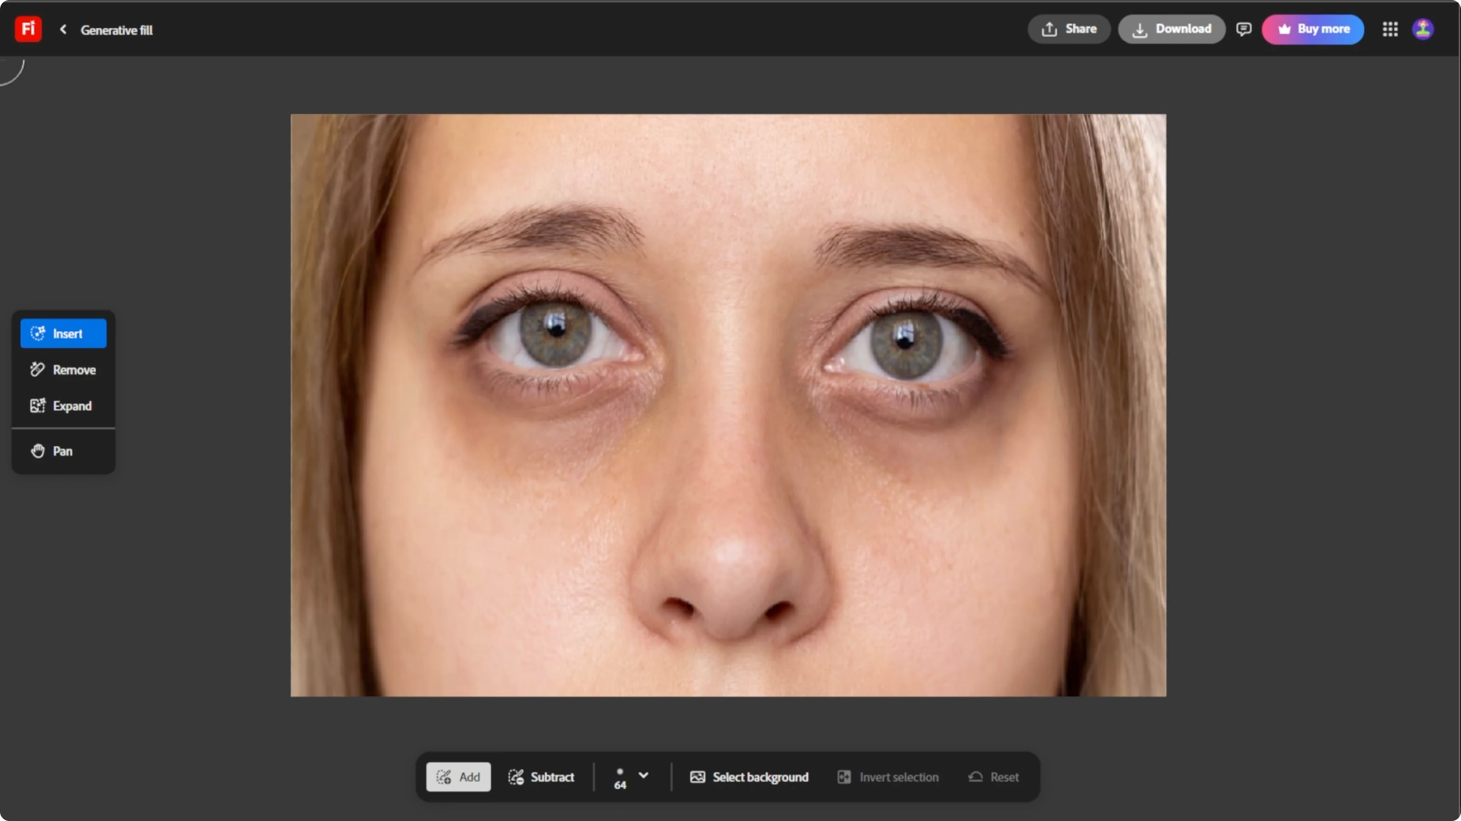Select the Insert tool

(63, 333)
